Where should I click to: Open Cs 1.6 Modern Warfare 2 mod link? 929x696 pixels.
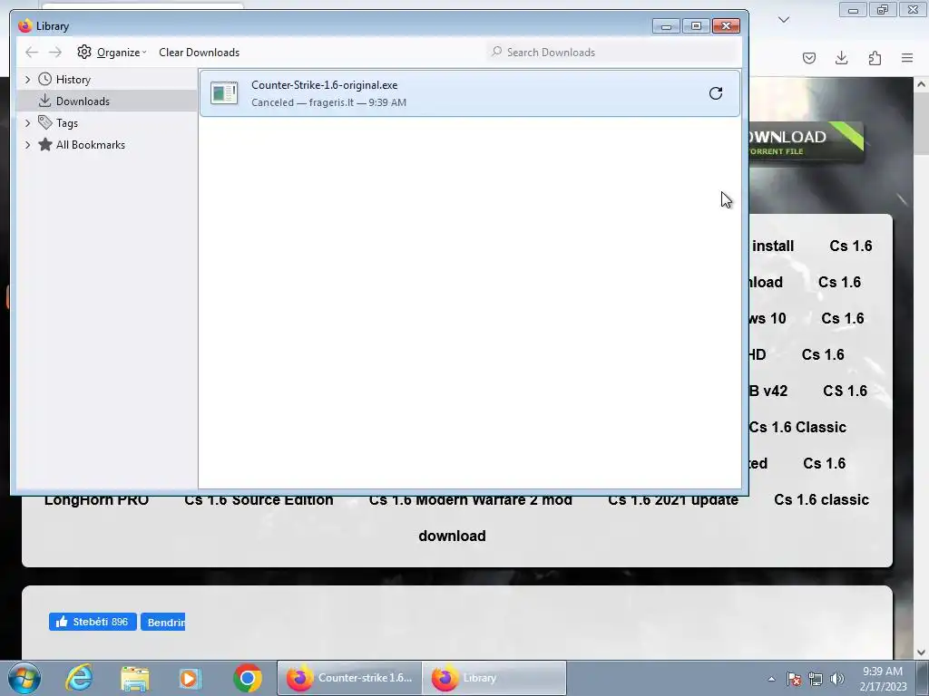click(471, 500)
